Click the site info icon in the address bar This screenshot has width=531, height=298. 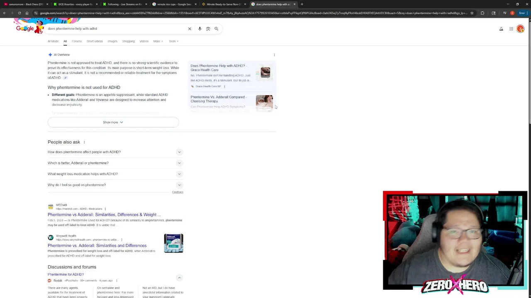(x=36, y=13)
